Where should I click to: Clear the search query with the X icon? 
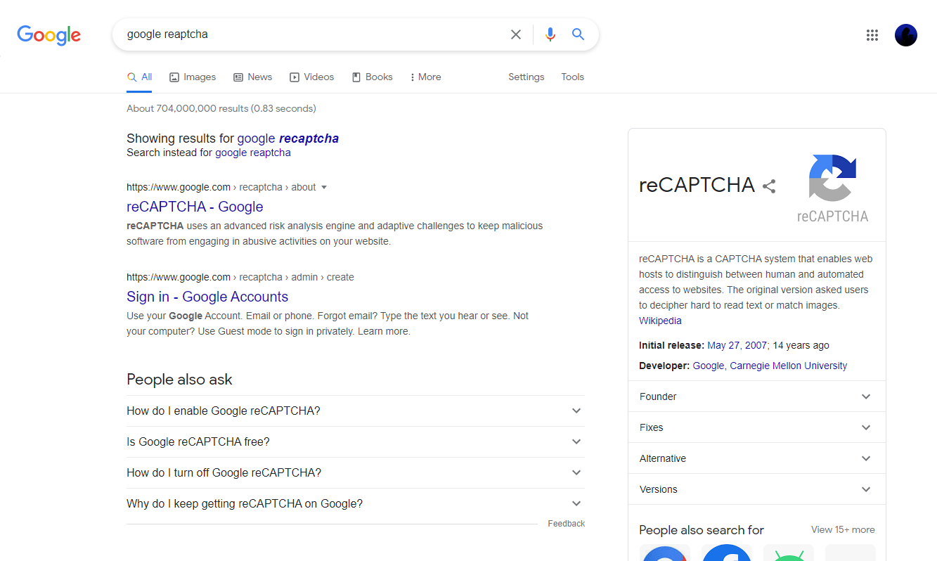(x=515, y=34)
